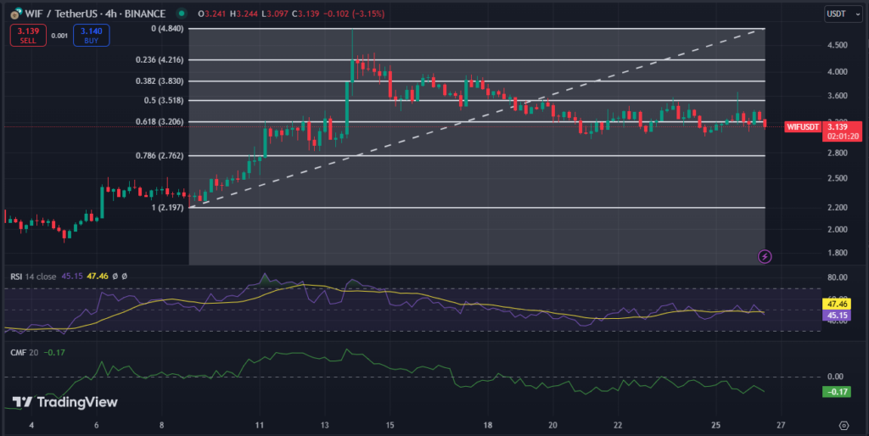Viewport: 869px width, 436px height.
Task: Click the 0.5 (3.518) Fibonacci label
Action: tap(164, 100)
